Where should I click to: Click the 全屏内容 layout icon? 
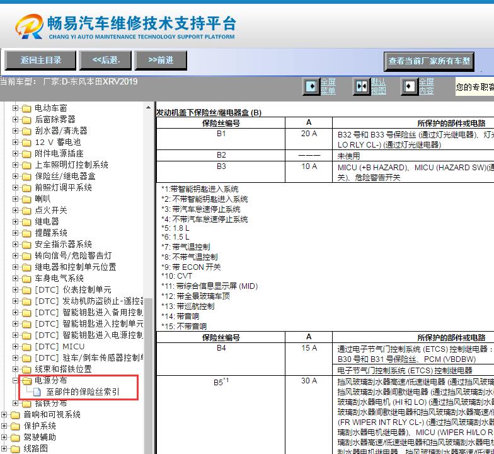tap(409, 86)
